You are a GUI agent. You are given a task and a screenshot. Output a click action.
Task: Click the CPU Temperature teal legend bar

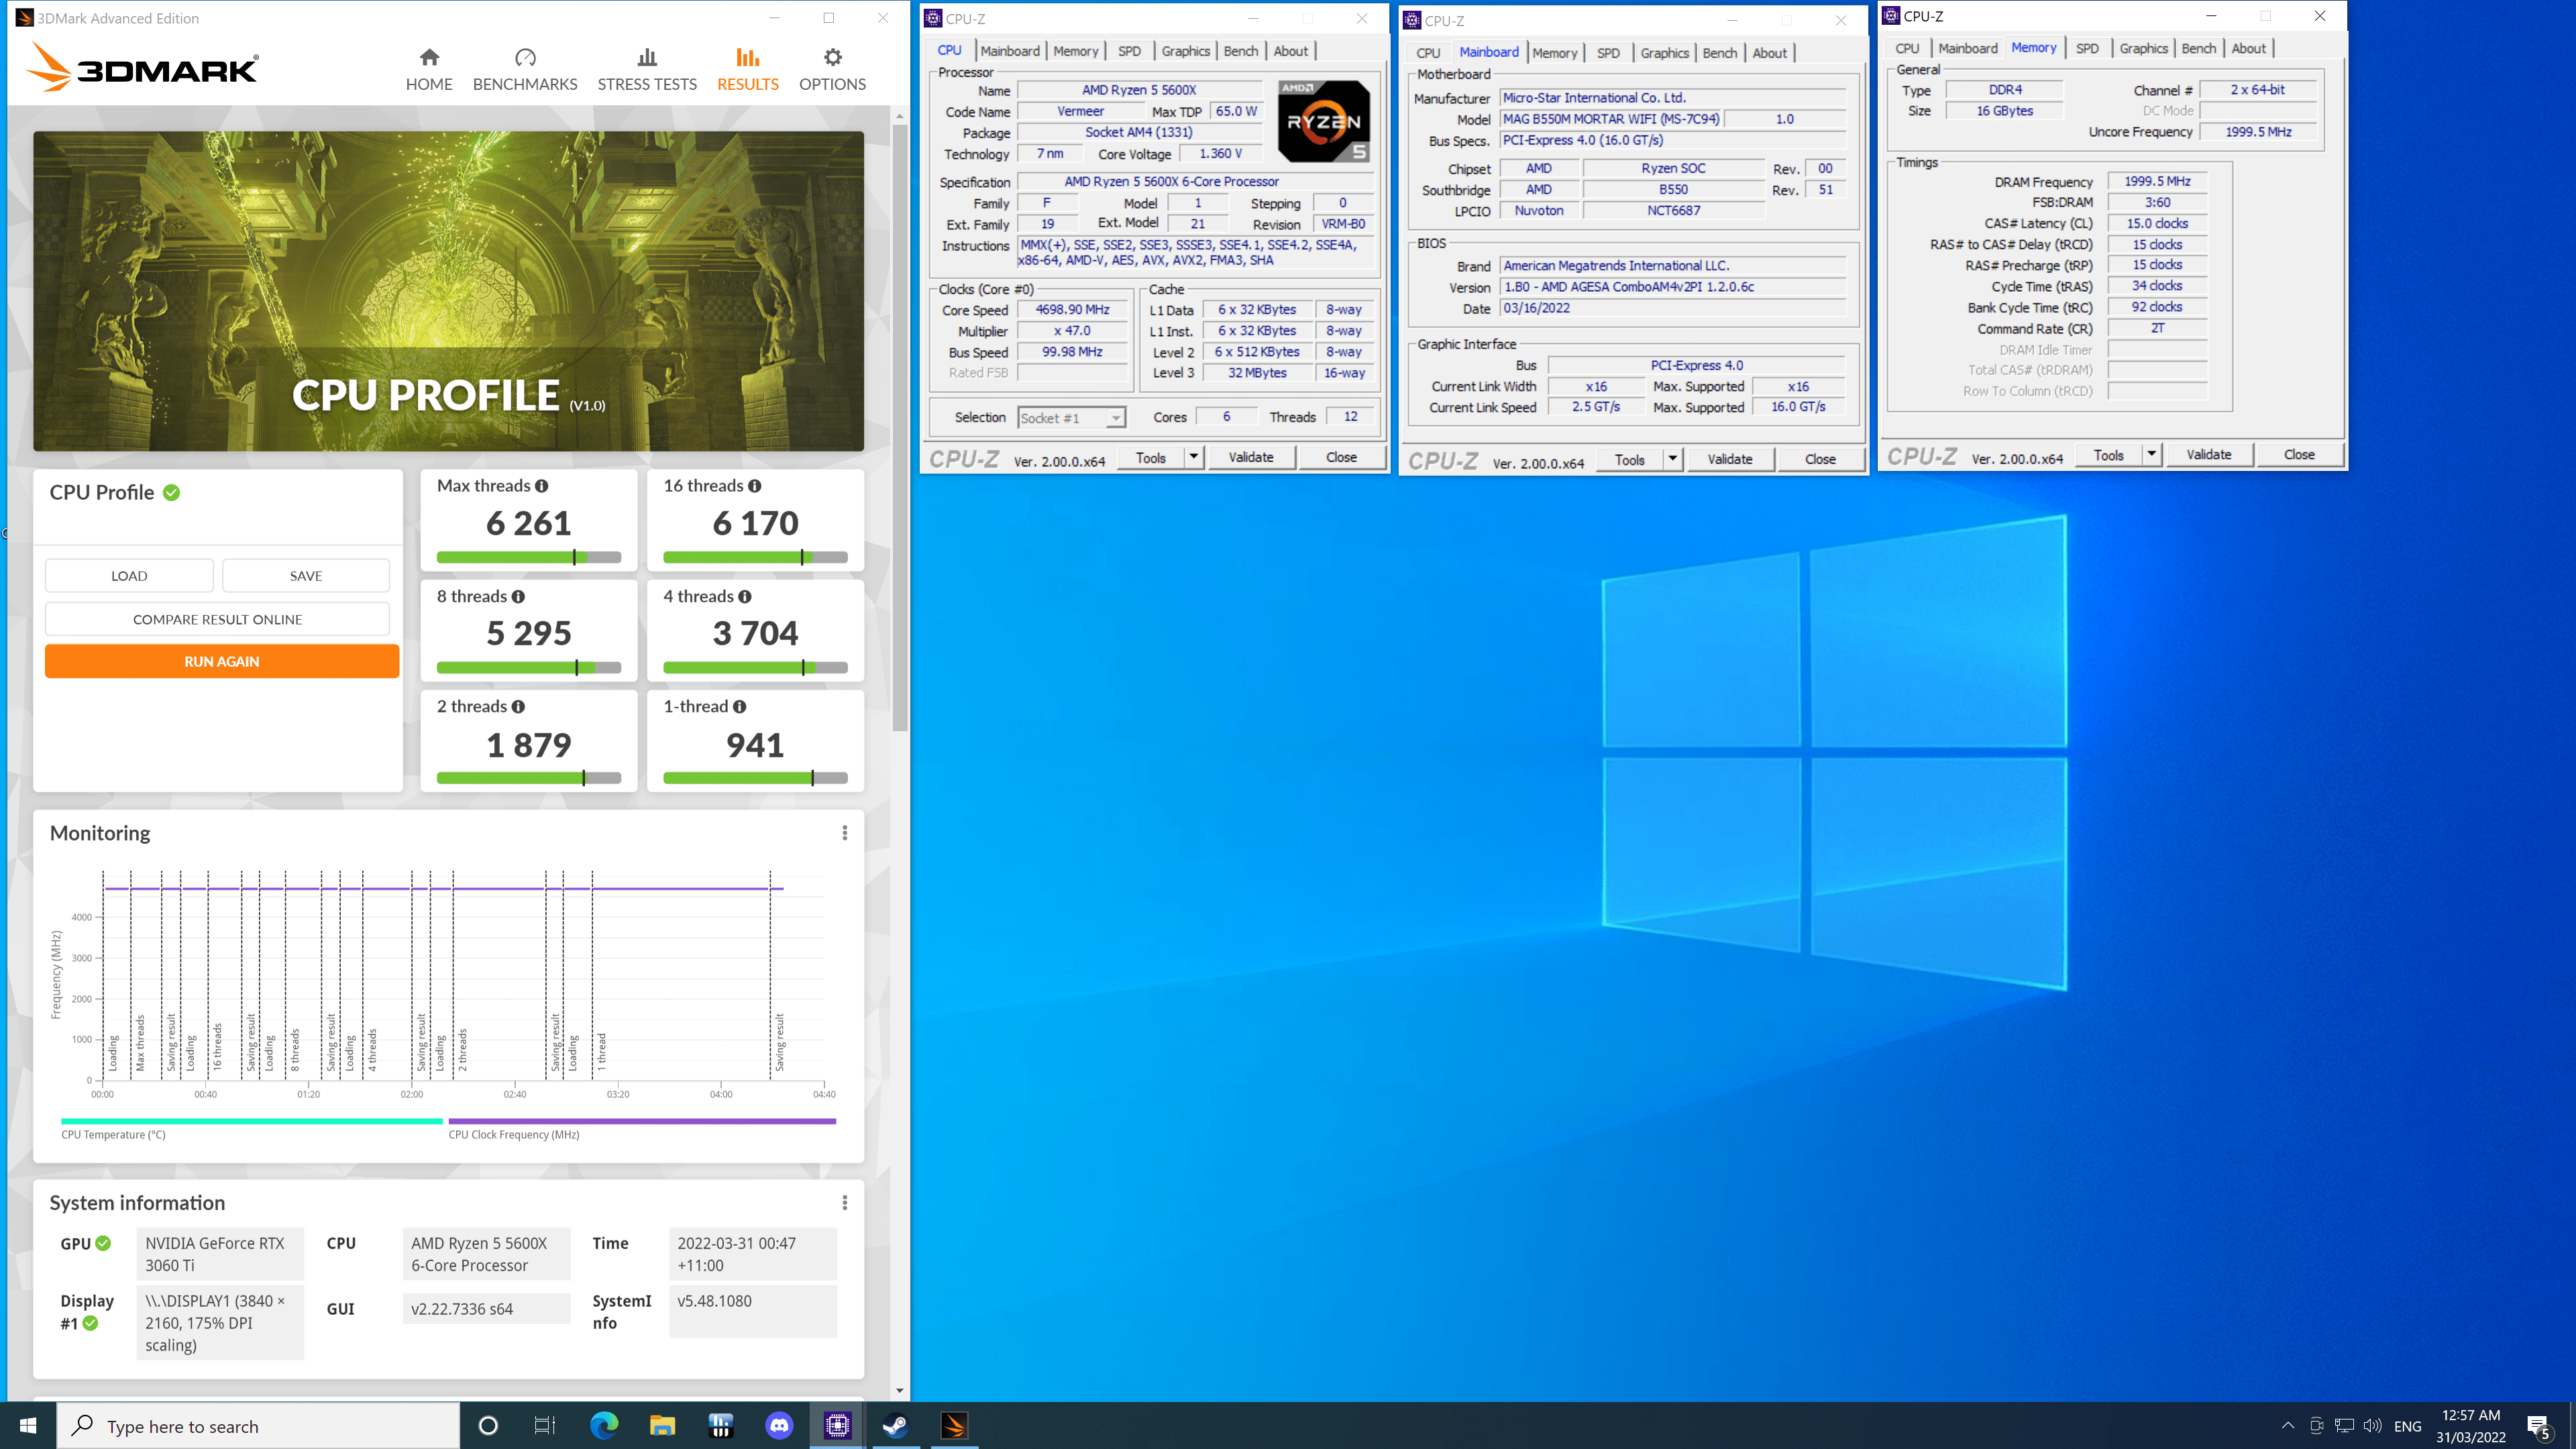coord(252,1121)
